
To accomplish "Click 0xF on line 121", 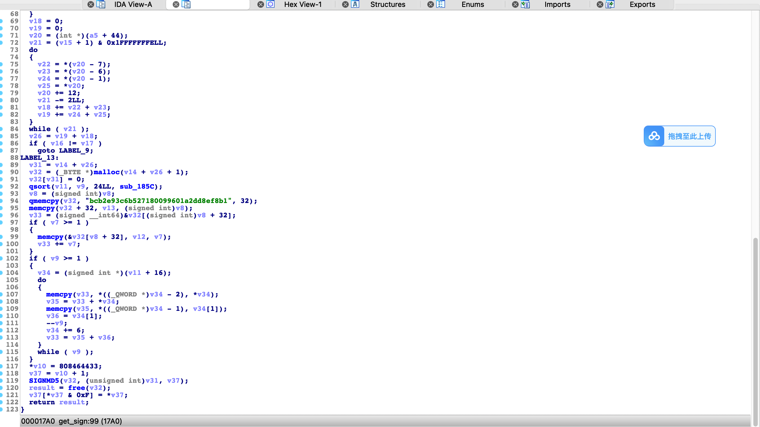I will (x=83, y=395).
